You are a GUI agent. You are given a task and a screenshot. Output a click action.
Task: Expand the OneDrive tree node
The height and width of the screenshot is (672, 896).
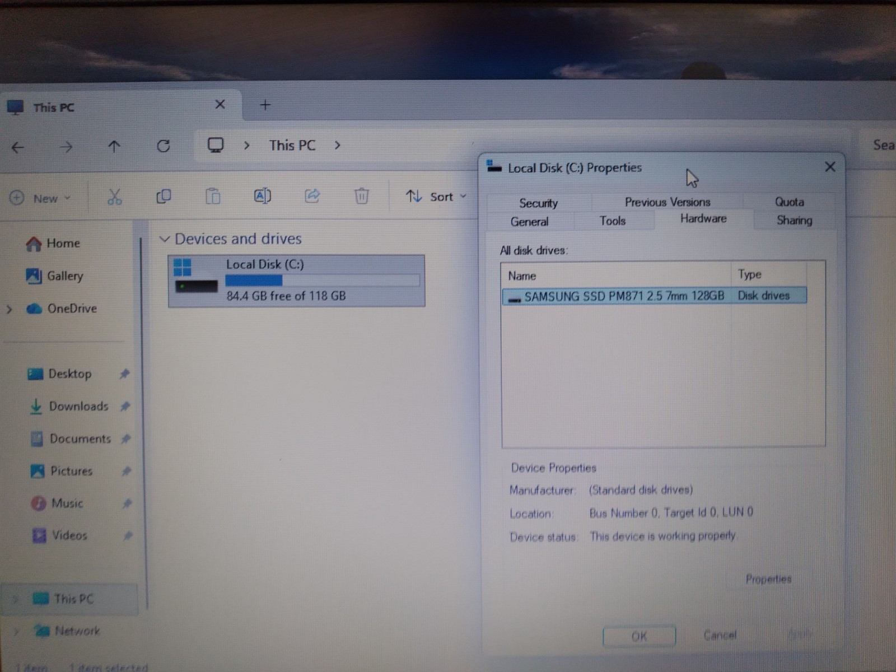click(9, 309)
